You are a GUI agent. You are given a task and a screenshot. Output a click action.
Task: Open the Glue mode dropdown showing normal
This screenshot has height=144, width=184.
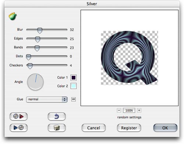click(x=47, y=99)
